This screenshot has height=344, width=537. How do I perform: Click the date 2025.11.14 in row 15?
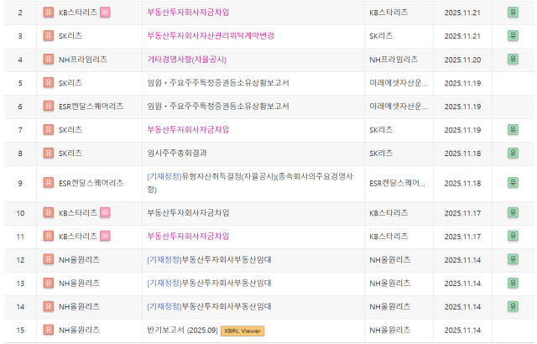[x=462, y=331]
